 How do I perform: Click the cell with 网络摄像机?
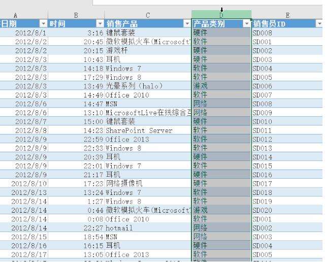[148, 183]
